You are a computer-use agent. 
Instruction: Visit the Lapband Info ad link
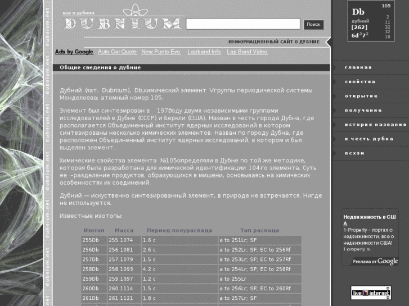204,52
